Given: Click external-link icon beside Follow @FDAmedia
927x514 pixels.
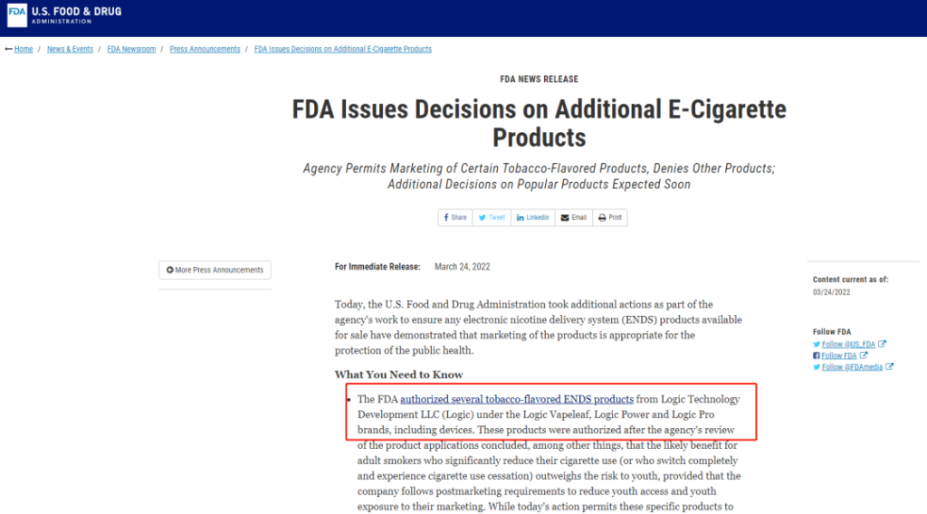Looking at the screenshot, I should [x=890, y=366].
